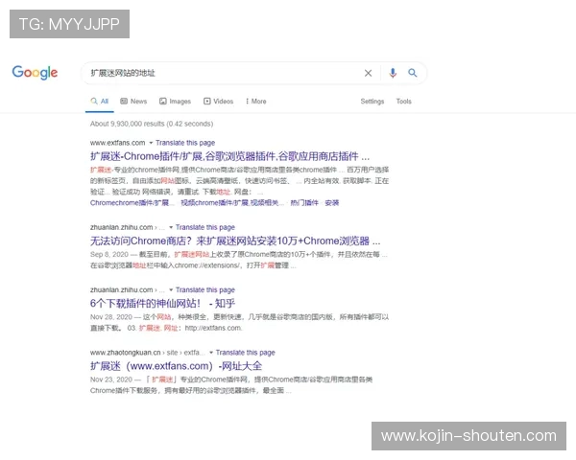Open the 6个下载插件的神仙网站 - 知乎 result
This screenshot has width=576, height=460.
(x=163, y=304)
